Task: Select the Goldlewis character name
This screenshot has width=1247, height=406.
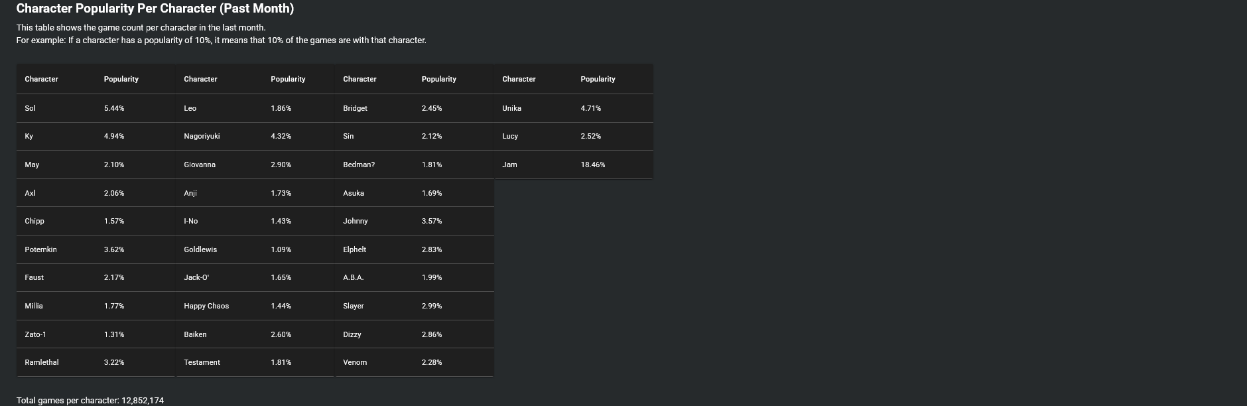Action: coord(200,249)
